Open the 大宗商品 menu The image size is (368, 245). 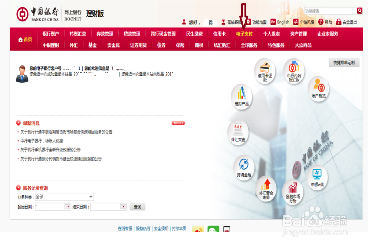(x=303, y=45)
